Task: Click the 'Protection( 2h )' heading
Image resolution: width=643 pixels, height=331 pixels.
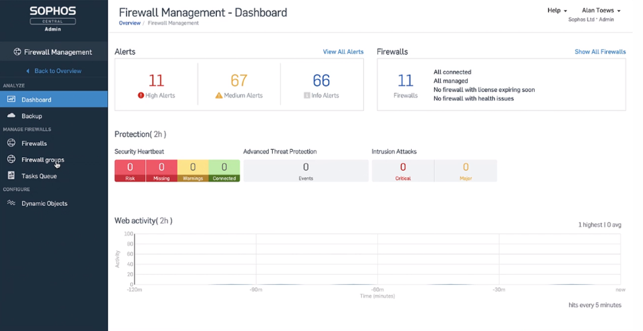Action: point(140,134)
